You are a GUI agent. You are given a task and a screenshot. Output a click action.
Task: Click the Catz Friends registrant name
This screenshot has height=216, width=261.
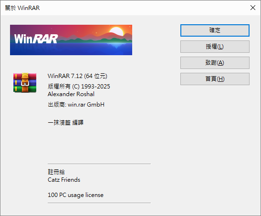64,180
